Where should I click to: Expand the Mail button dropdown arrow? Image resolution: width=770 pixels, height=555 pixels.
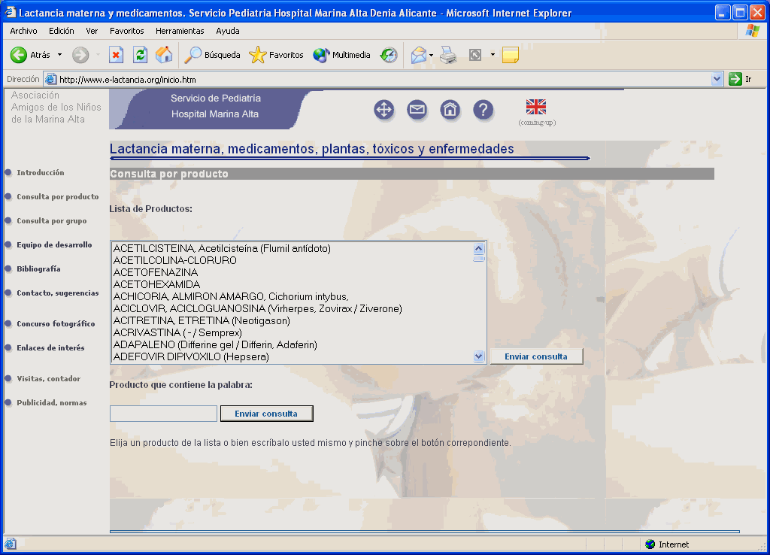431,55
